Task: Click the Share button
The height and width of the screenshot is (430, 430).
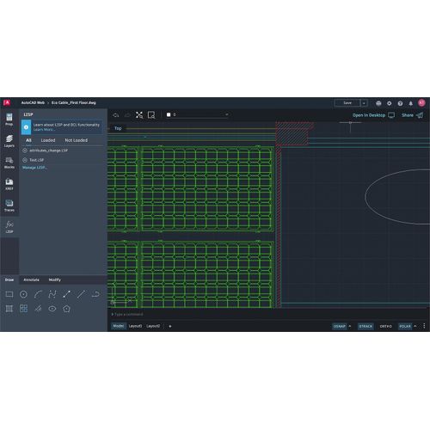Action: [412, 115]
